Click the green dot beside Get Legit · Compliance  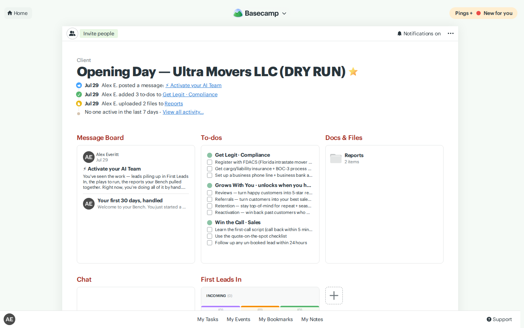coord(210,155)
